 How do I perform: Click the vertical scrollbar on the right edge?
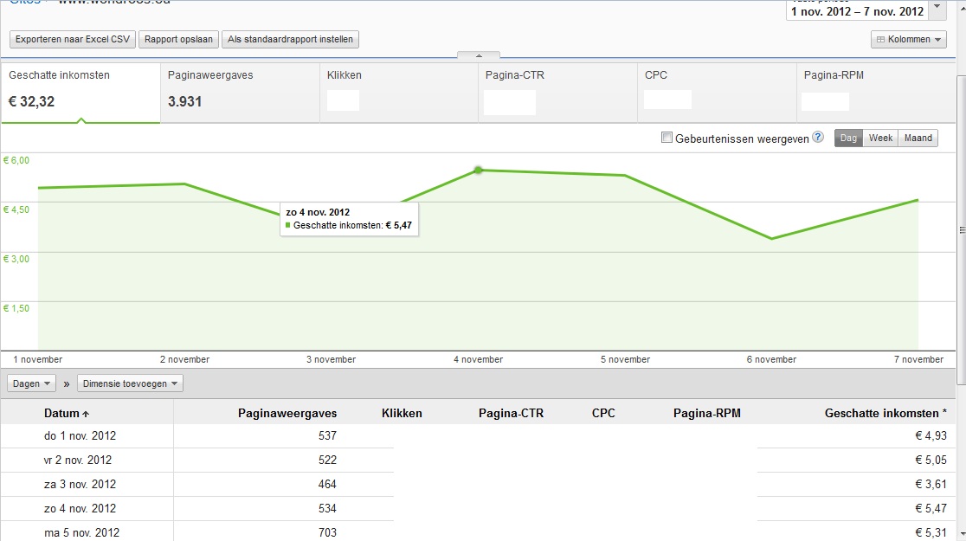961,230
